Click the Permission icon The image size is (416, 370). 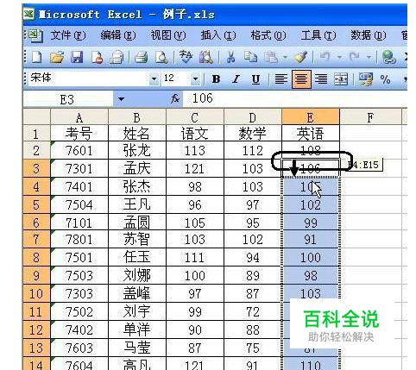tap(97, 57)
